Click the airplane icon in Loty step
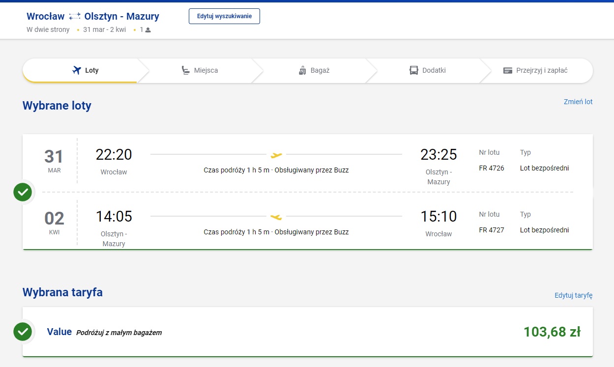Image resolution: width=614 pixels, height=367 pixels. pyautogui.click(x=76, y=70)
